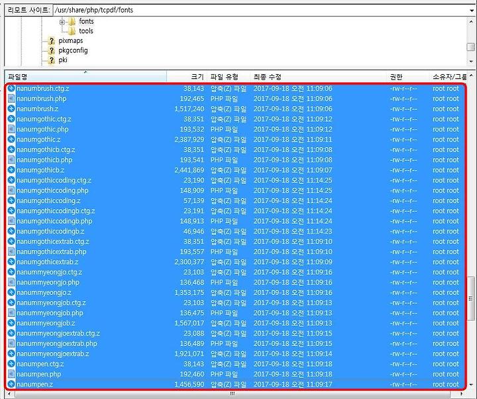
Task: Click the horizontal scrollbar left arrow
Action: pos(9,394)
